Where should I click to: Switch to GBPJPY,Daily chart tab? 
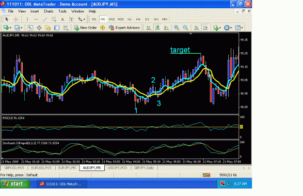click(144, 168)
